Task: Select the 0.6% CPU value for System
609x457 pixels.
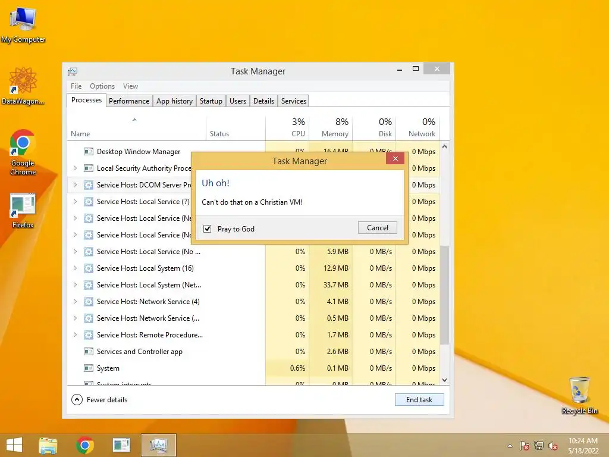Action: (287, 368)
